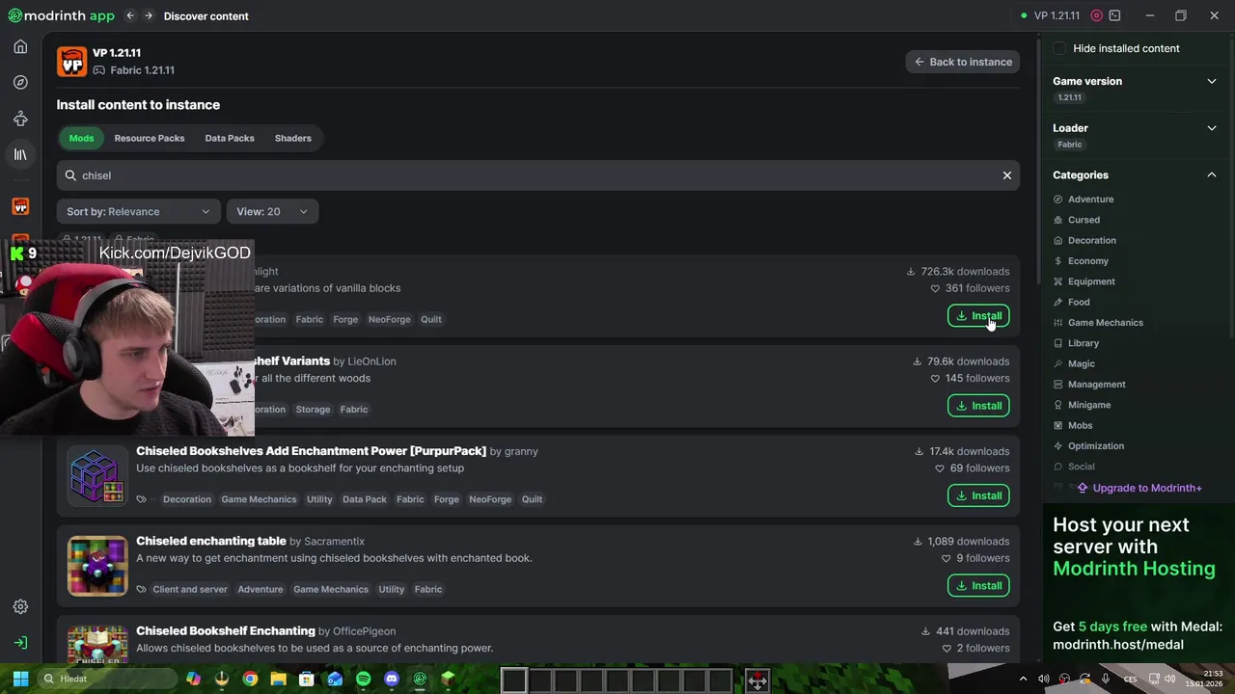The height and width of the screenshot is (694, 1235).
Task: Tick the Hide installed content checkbox
Action: [x=1059, y=48]
